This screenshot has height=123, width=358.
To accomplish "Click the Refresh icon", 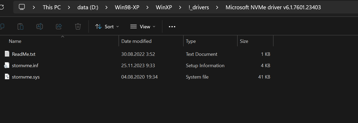I will coord(2,7).
